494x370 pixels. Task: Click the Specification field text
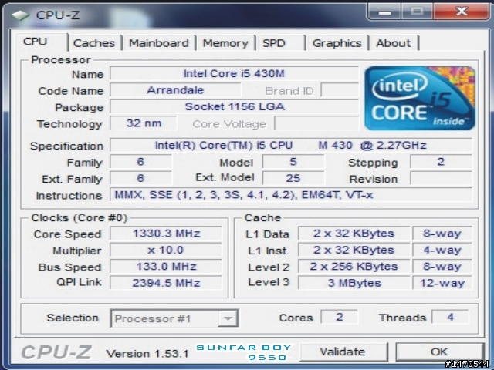pos(290,145)
